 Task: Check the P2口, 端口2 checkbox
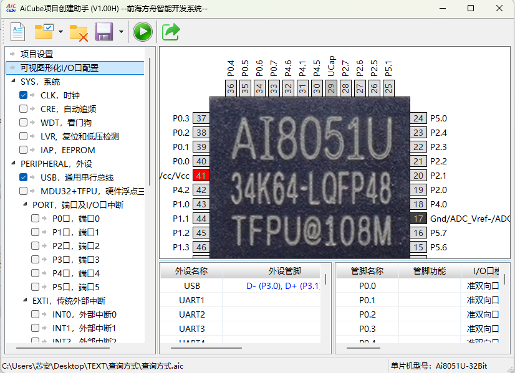[x=35, y=246]
